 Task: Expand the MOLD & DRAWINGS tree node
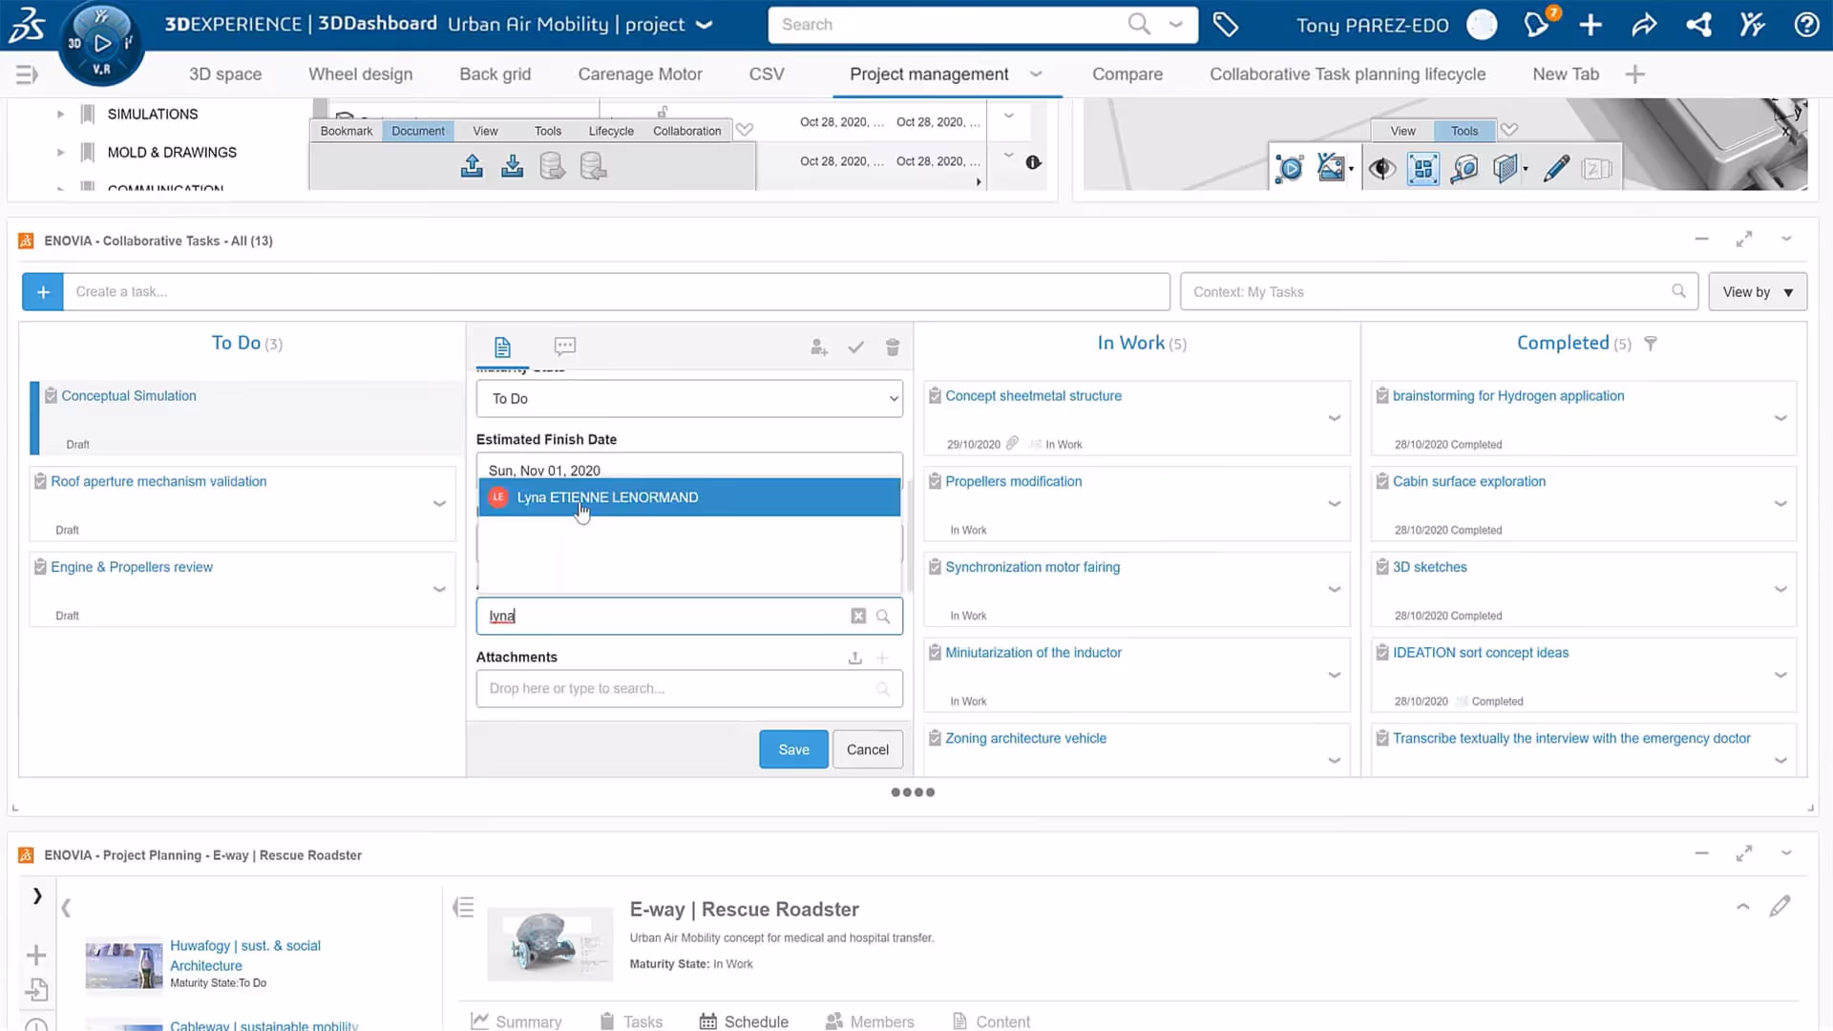[x=60, y=153]
